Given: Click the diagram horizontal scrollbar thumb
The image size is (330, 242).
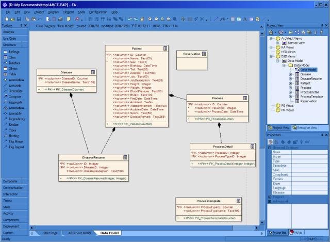Looking at the screenshot, I should [x=134, y=228].
